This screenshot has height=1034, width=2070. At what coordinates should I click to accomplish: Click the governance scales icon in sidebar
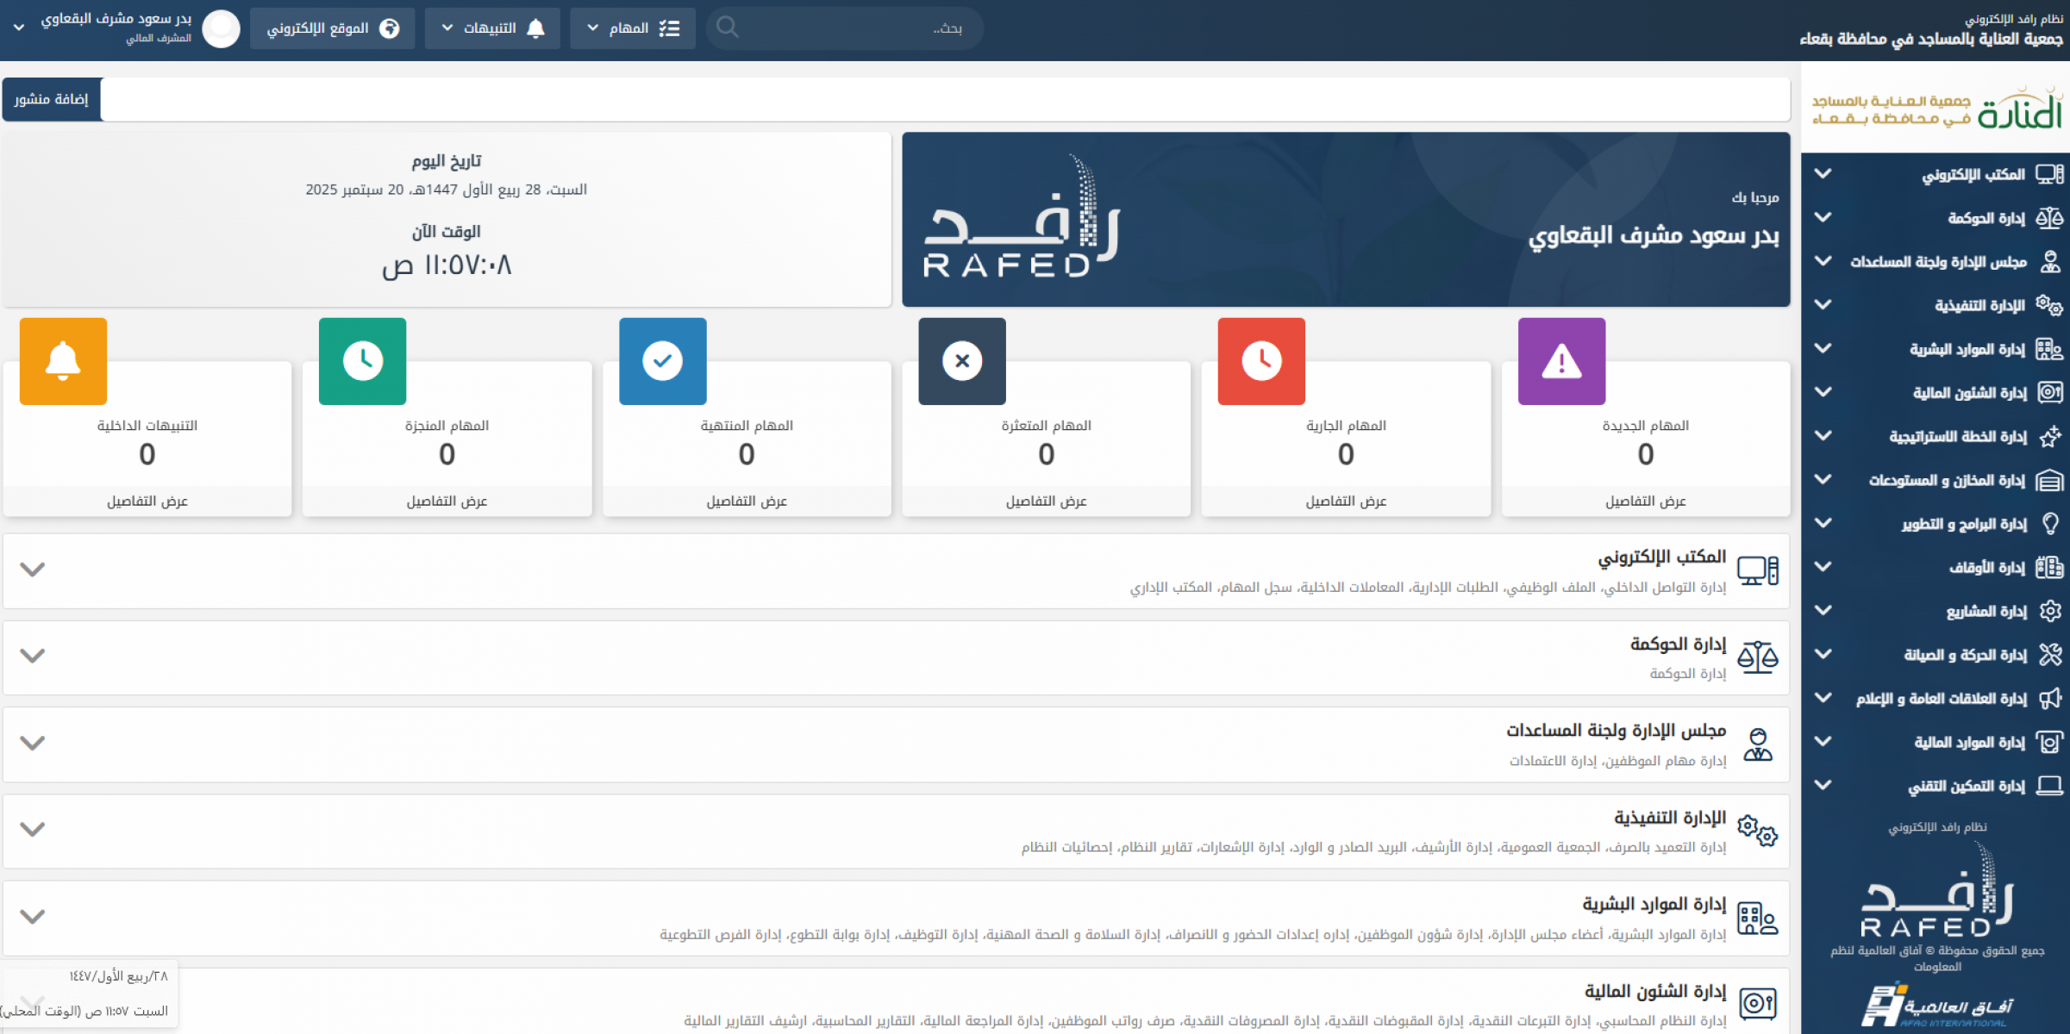coord(2049,218)
